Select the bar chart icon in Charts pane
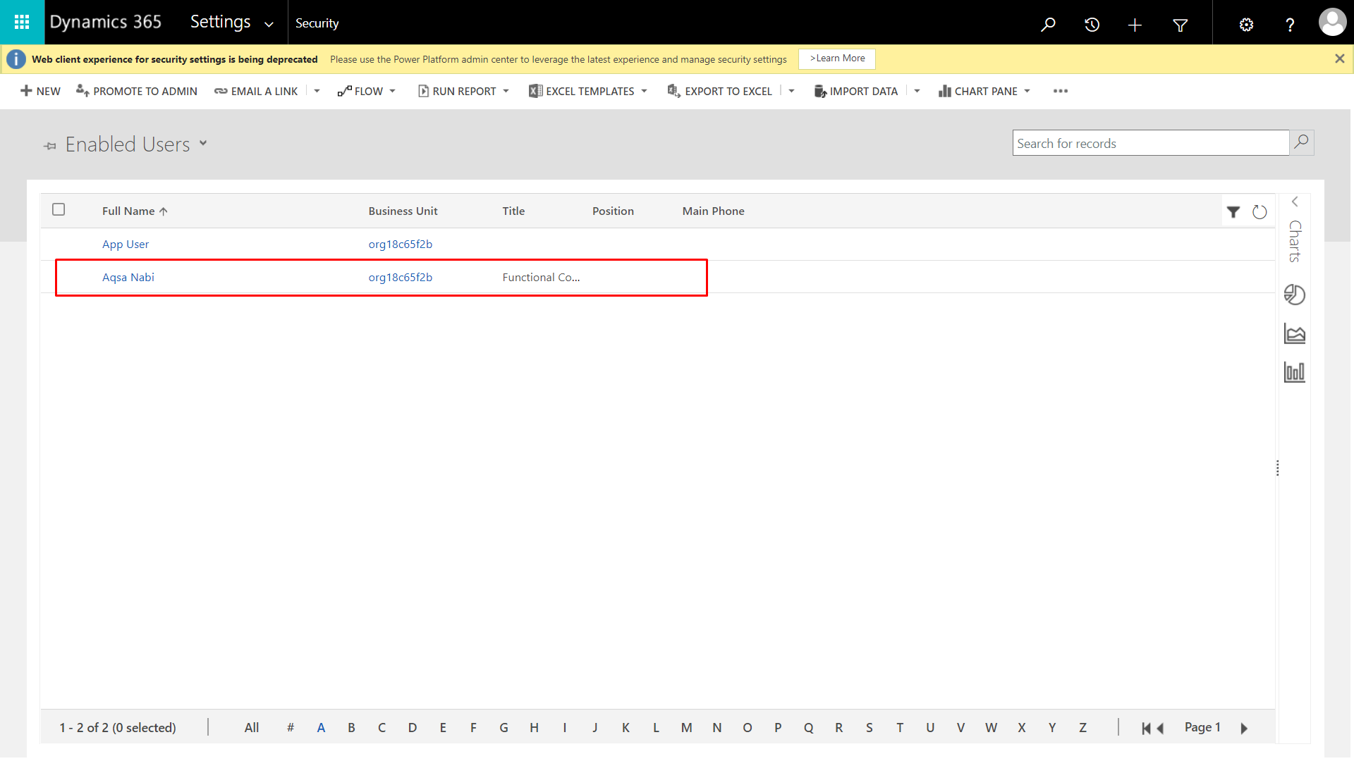 click(x=1294, y=372)
